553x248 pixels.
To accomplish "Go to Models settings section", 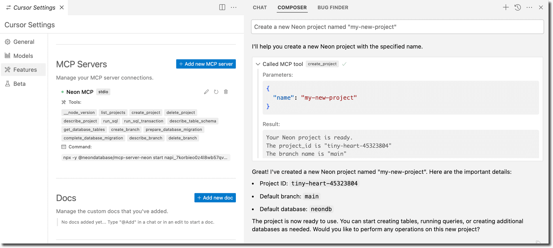I will [x=23, y=56].
